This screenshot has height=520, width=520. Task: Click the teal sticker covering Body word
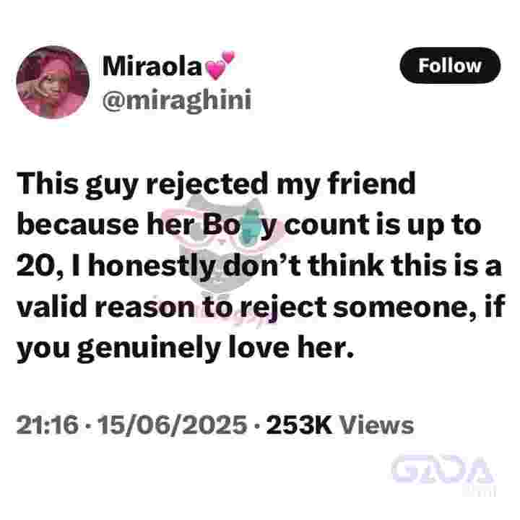pos(249,226)
